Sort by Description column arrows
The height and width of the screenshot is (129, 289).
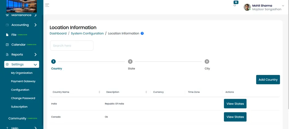[x=146, y=92]
